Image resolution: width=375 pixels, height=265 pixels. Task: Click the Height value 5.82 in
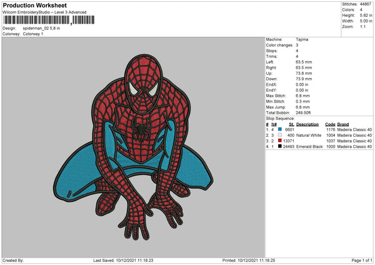point(366,15)
